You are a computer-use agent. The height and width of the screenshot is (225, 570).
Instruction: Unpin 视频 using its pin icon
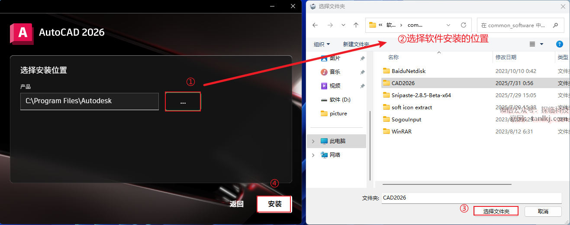point(363,86)
